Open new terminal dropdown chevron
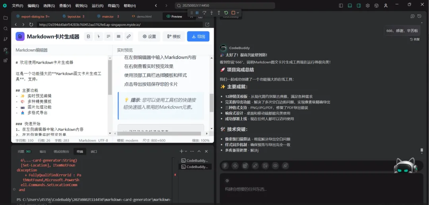Viewport: 429px width, 205px height. [x=186, y=151]
